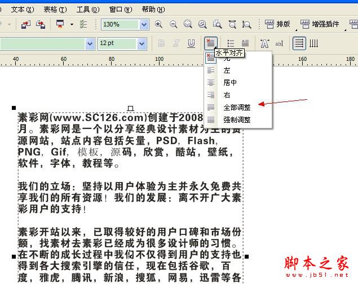Screen dimensions: 358x284
Task: Click the center-align icon beside 居中
Action: [211, 83]
